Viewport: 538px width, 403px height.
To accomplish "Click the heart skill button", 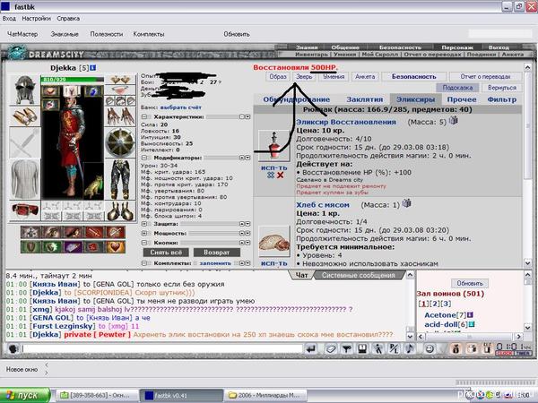I will 116,247.
